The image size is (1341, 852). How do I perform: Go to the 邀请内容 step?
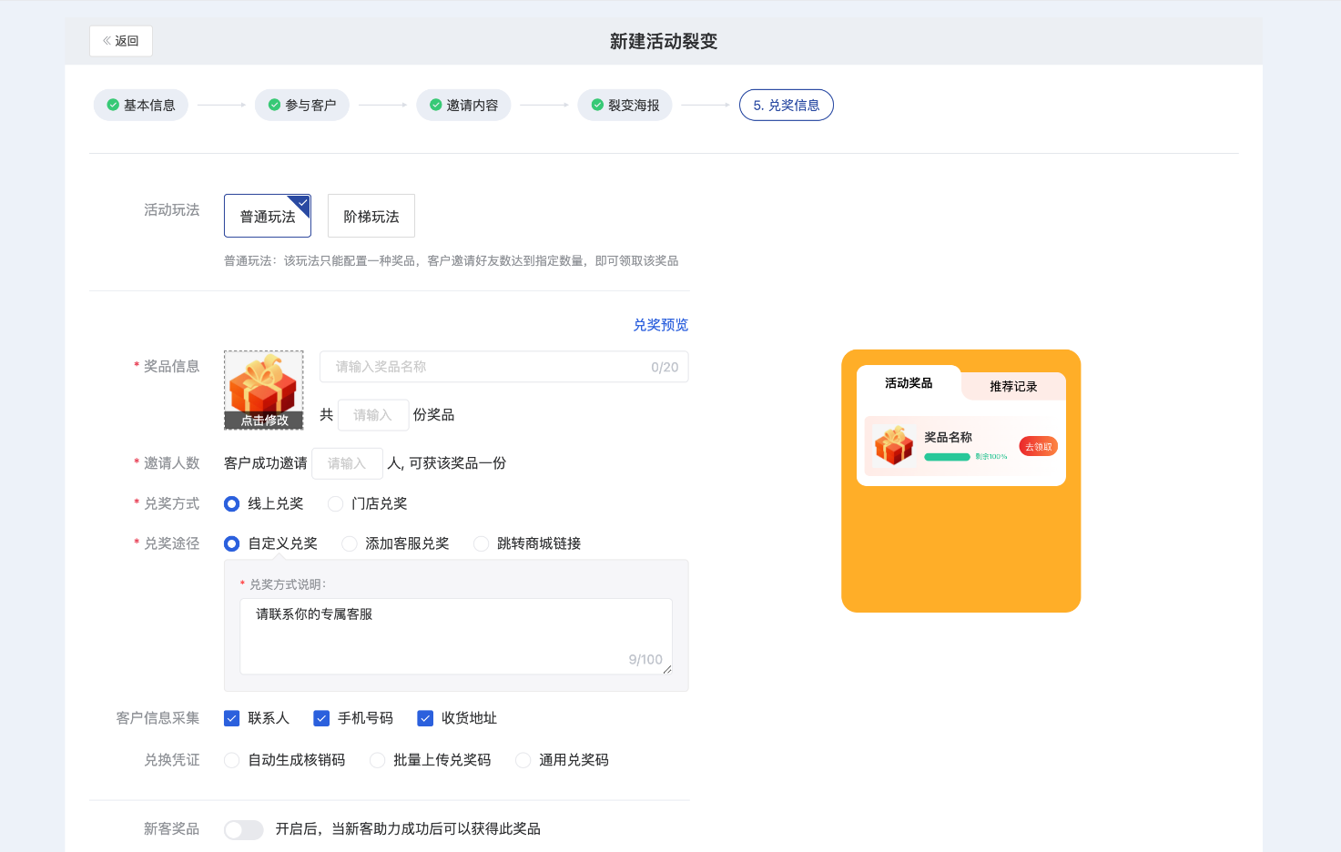(463, 105)
